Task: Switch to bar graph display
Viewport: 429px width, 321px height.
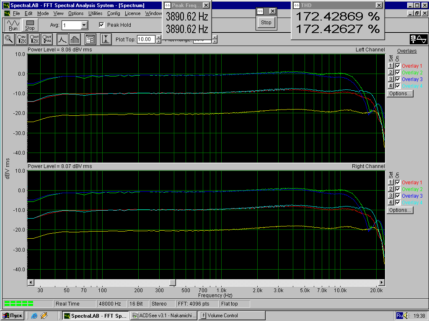Action: point(75,39)
